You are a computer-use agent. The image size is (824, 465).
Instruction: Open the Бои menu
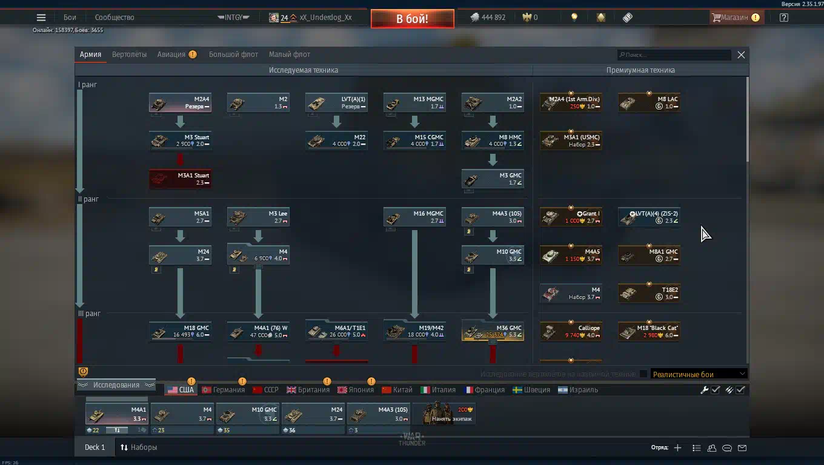coord(70,18)
